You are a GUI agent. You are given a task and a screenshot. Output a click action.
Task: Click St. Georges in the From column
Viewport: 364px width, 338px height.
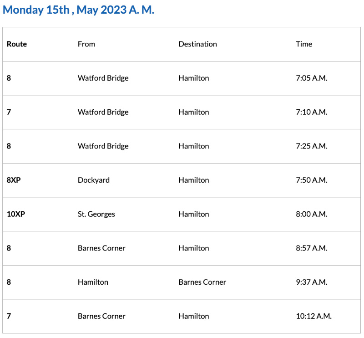[x=96, y=214]
